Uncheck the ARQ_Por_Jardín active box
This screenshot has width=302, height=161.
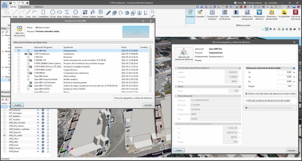[4, 135]
